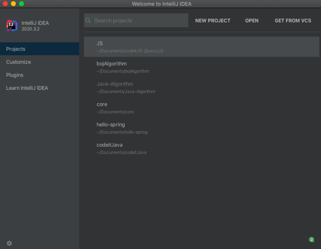Open the settings gear at bottom left
This screenshot has height=249, width=321.
coord(9,243)
